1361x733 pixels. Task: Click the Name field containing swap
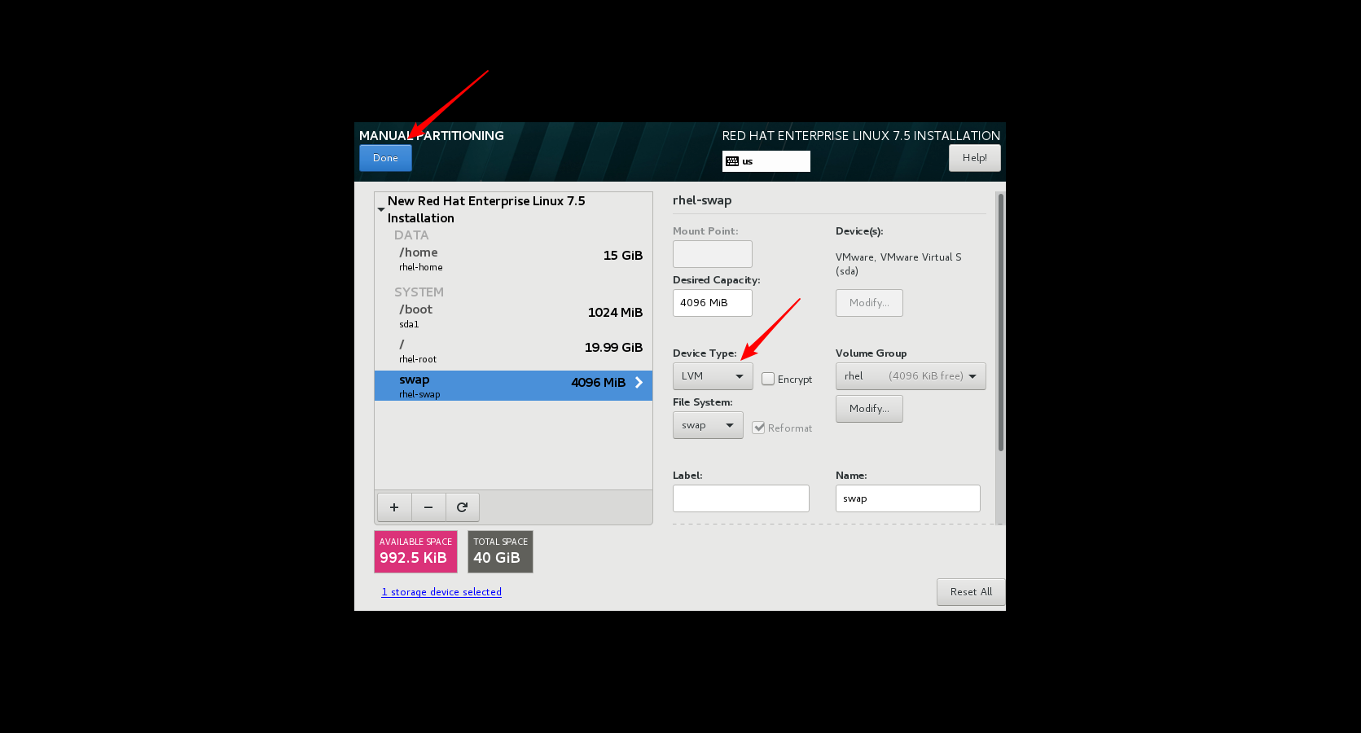tap(908, 498)
